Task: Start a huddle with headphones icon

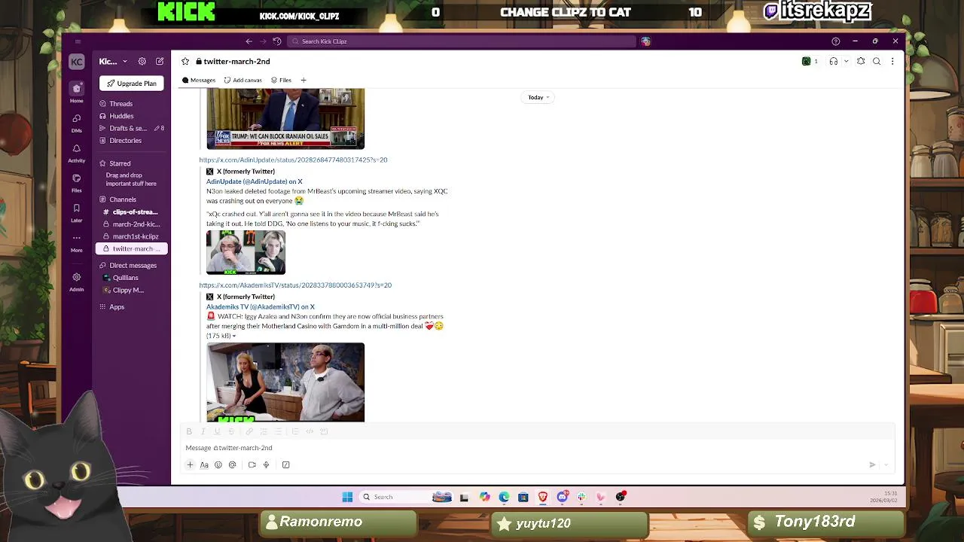Action: click(x=833, y=62)
